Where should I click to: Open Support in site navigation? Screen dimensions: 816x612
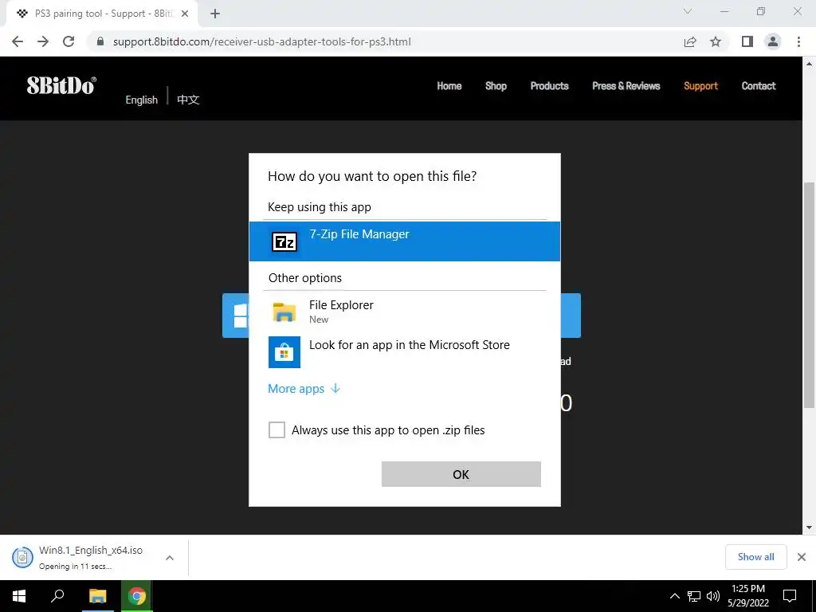click(x=700, y=86)
